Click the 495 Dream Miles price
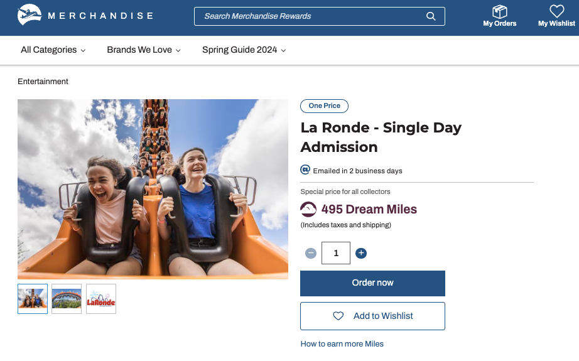The width and height of the screenshot is (579, 361). point(369,209)
